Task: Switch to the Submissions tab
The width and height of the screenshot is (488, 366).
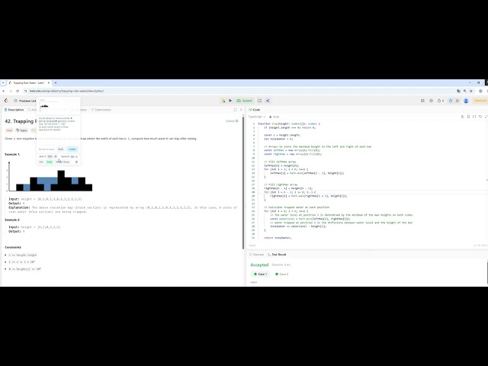Action: click(x=101, y=110)
